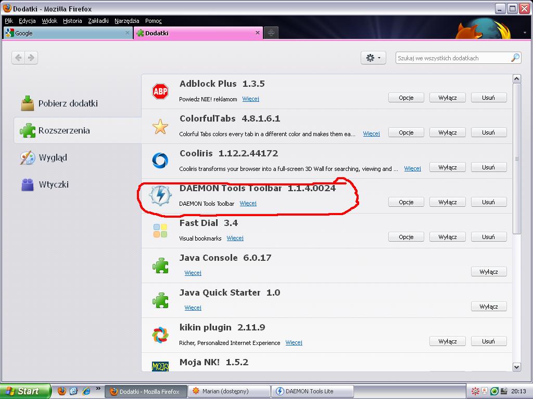Image resolution: width=533 pixels, height=399 pixels.
Task: Show hidden quick launch icons chevron
Action: [98, 389]
